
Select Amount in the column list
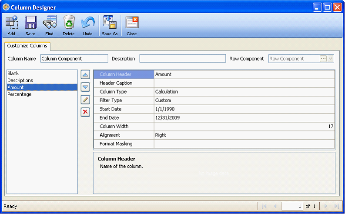coord(42,87)
